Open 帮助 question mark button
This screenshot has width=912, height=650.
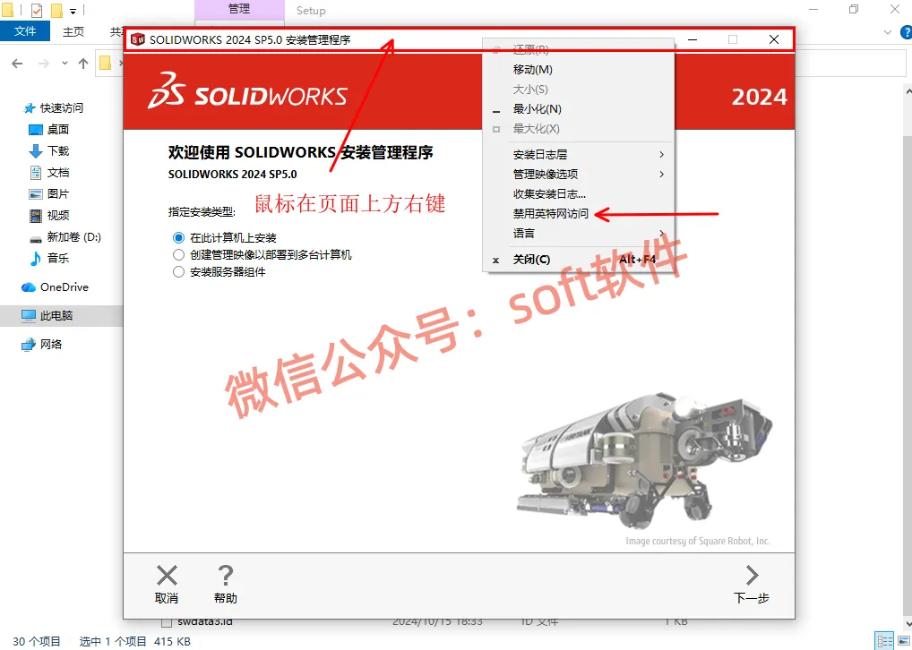pyautogui.click(x=225, y=585)
